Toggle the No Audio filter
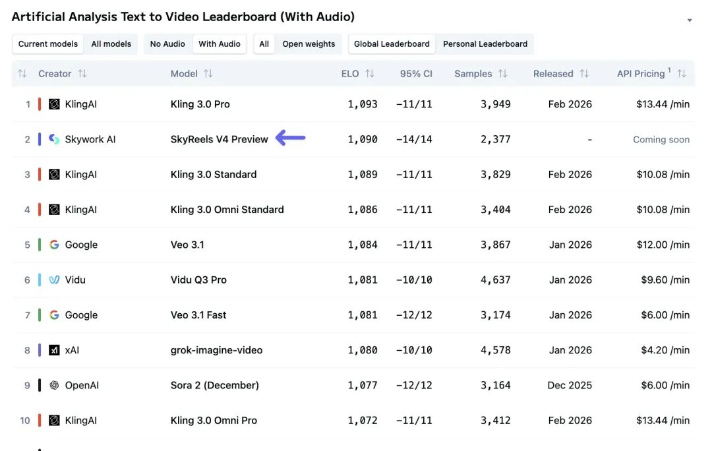The image size is (712, 451). pyautogui.click(x=167, y=44)
